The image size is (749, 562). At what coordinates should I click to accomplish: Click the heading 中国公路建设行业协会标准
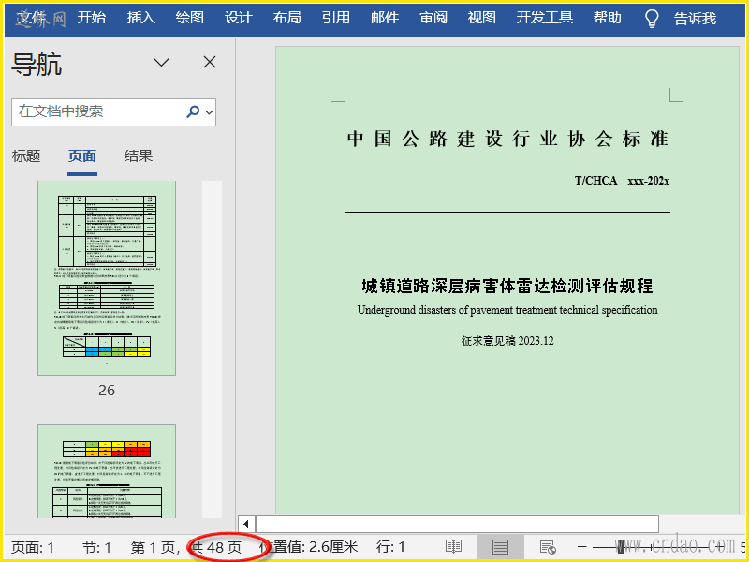click(x=507, y=139)
